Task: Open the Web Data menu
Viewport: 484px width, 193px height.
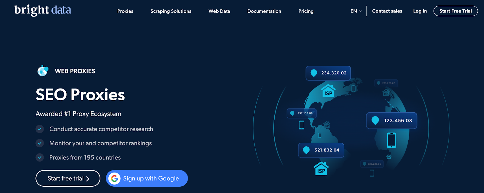Action: [x=219, y=11]
